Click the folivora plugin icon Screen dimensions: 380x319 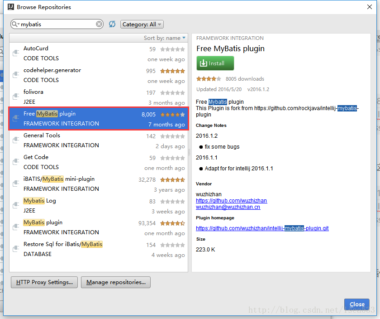tap(16, 96)
